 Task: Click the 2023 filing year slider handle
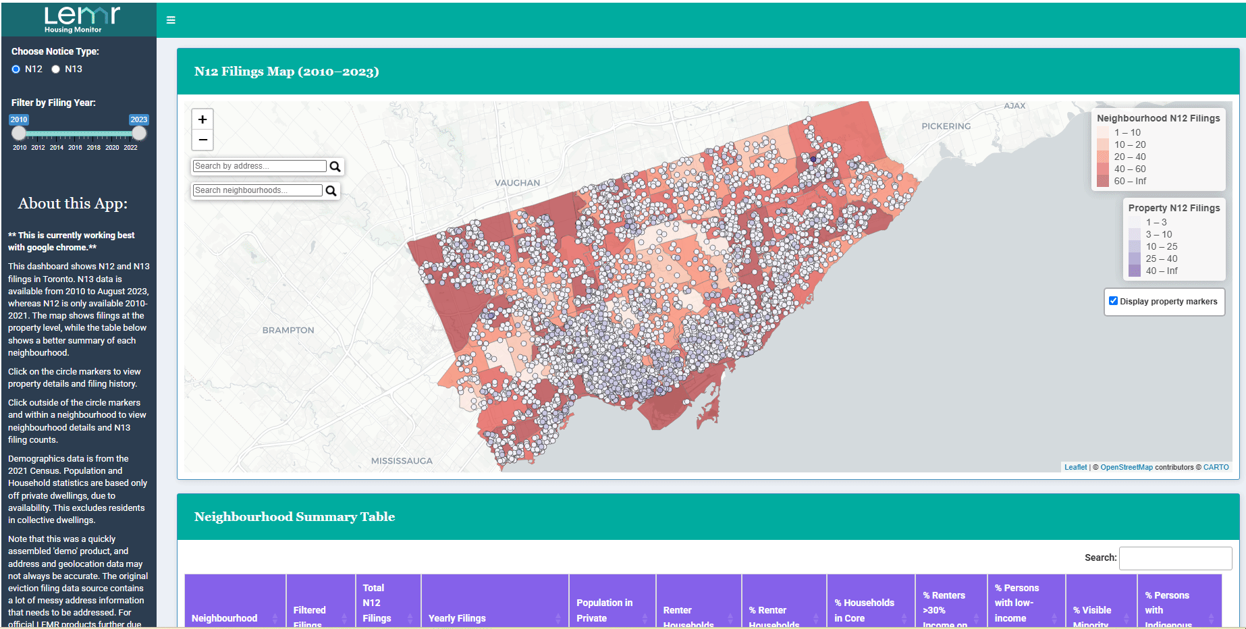(139, 133)
